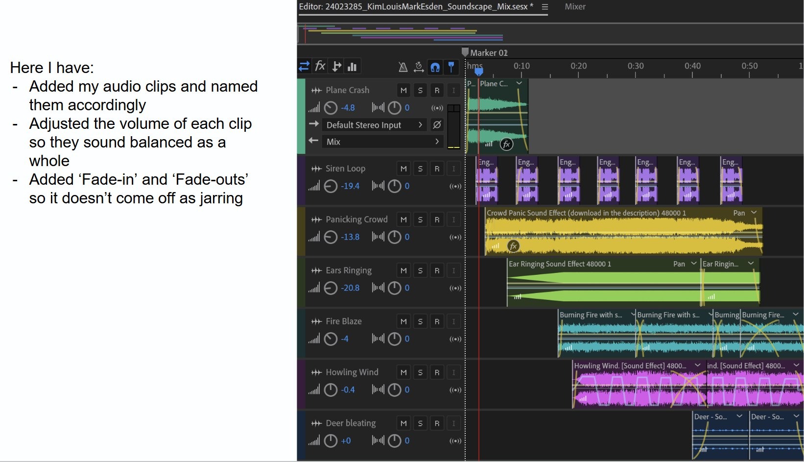Click the fx badge on Plane Crash clip
The height and width of the screenshot is (462, 804).
(x=506, y=144)
